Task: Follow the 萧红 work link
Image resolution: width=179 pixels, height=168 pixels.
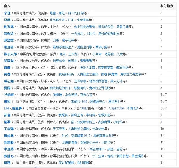Action: (x=62, y=13)
